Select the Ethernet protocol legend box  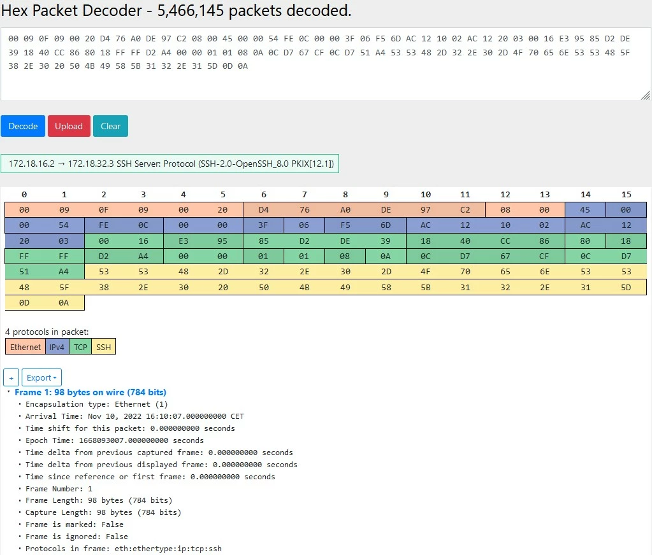[25, 347]
